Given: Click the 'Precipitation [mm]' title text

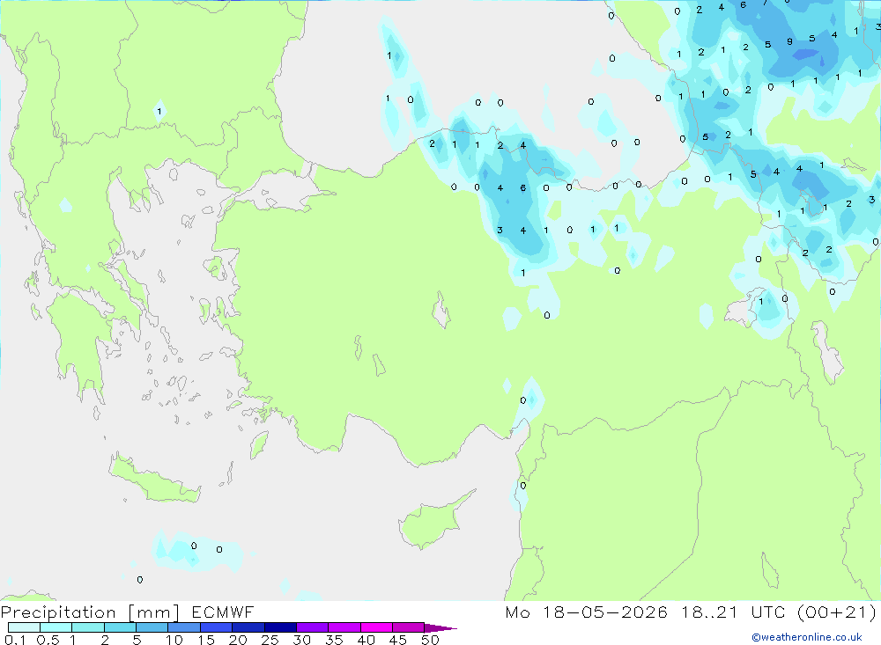Looking at the screenshot, I should (90, 612).
